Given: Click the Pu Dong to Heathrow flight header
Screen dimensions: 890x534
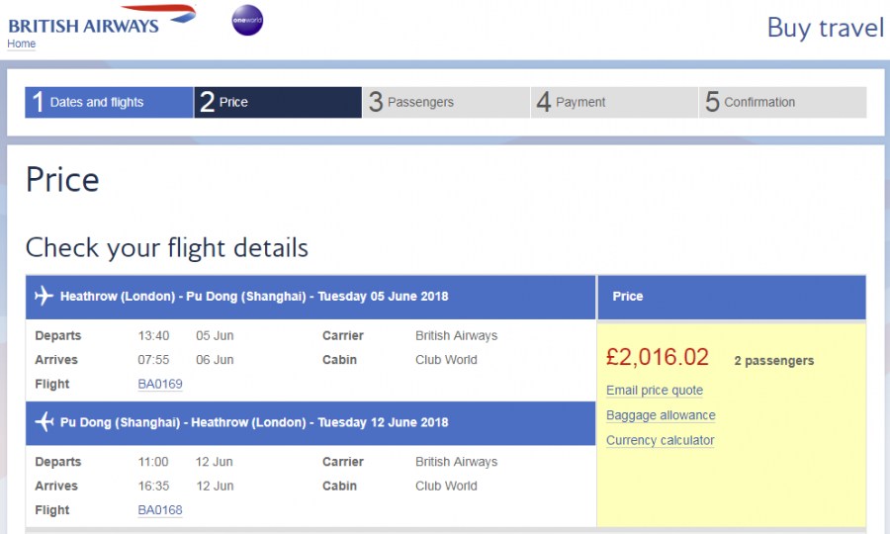Looking at the screenshot, I should [254, 422].
